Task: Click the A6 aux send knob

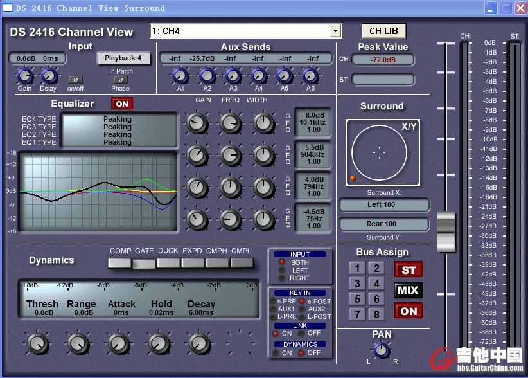Action: point(310,76)
